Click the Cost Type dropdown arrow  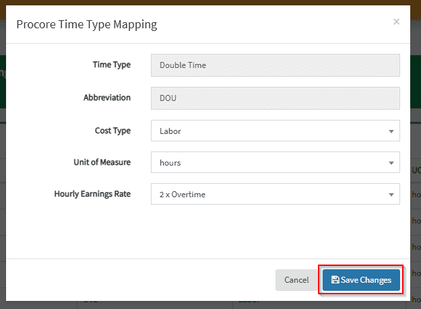391,132
